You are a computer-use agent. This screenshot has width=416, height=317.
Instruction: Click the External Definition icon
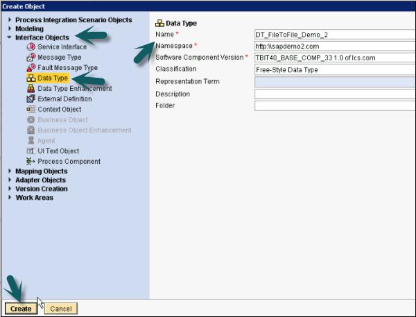coord(31,98)
